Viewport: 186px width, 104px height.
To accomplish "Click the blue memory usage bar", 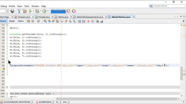I will coord(58,11).
